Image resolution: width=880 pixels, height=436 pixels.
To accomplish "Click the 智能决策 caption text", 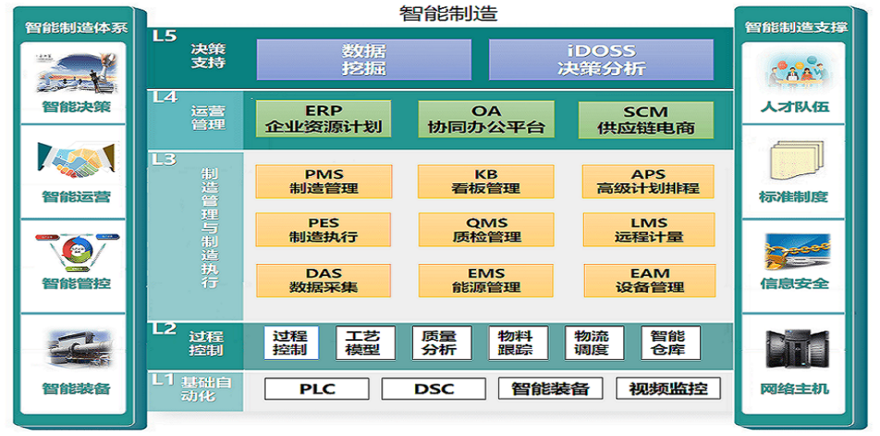I will point(76,106).
